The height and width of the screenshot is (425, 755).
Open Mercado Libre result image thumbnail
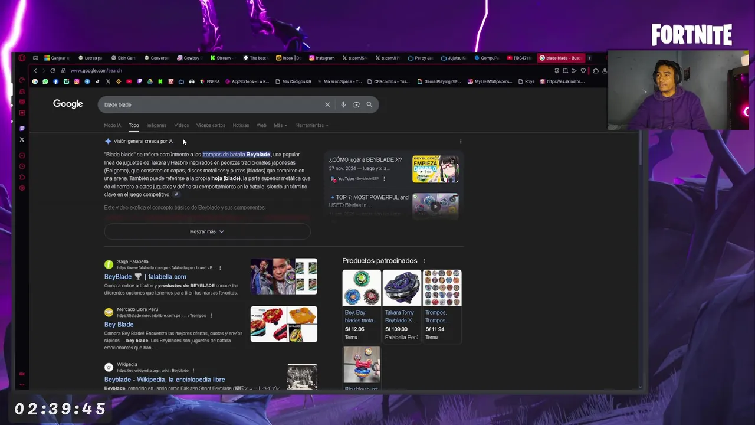284,324
